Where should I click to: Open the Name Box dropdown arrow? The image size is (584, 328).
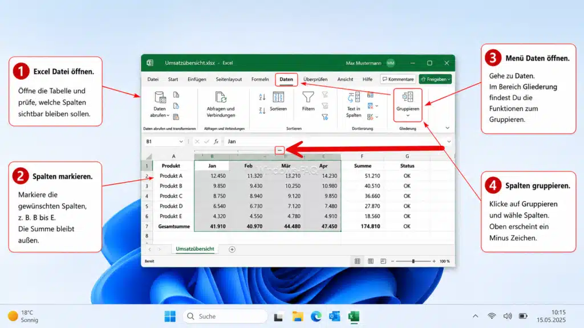(181, 141)
